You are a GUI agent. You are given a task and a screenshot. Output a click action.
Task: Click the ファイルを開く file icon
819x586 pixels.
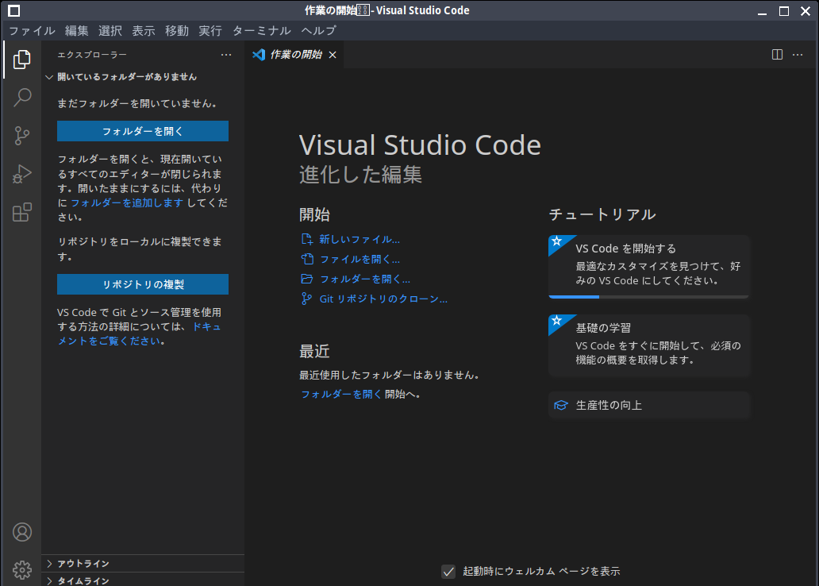(307, 259)
